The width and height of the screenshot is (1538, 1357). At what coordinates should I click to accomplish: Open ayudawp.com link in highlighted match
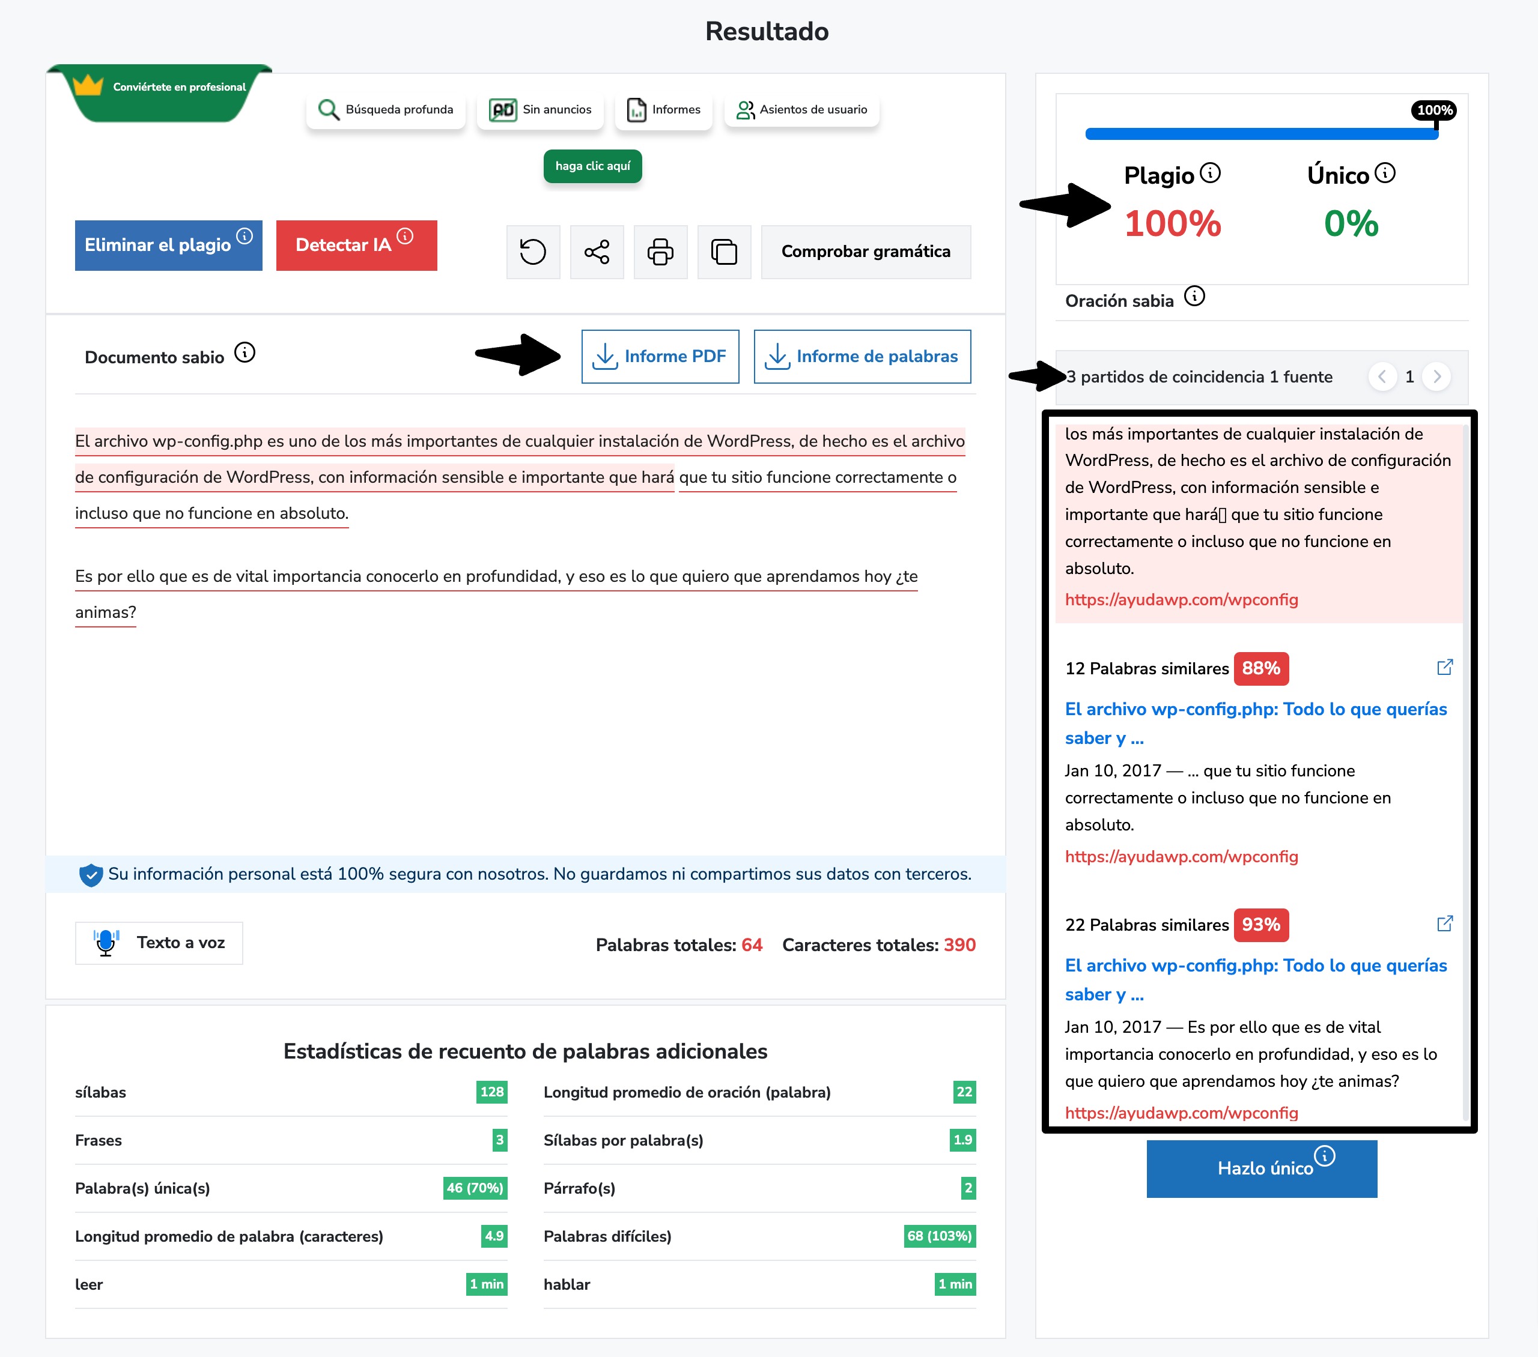pos(1181,599)
